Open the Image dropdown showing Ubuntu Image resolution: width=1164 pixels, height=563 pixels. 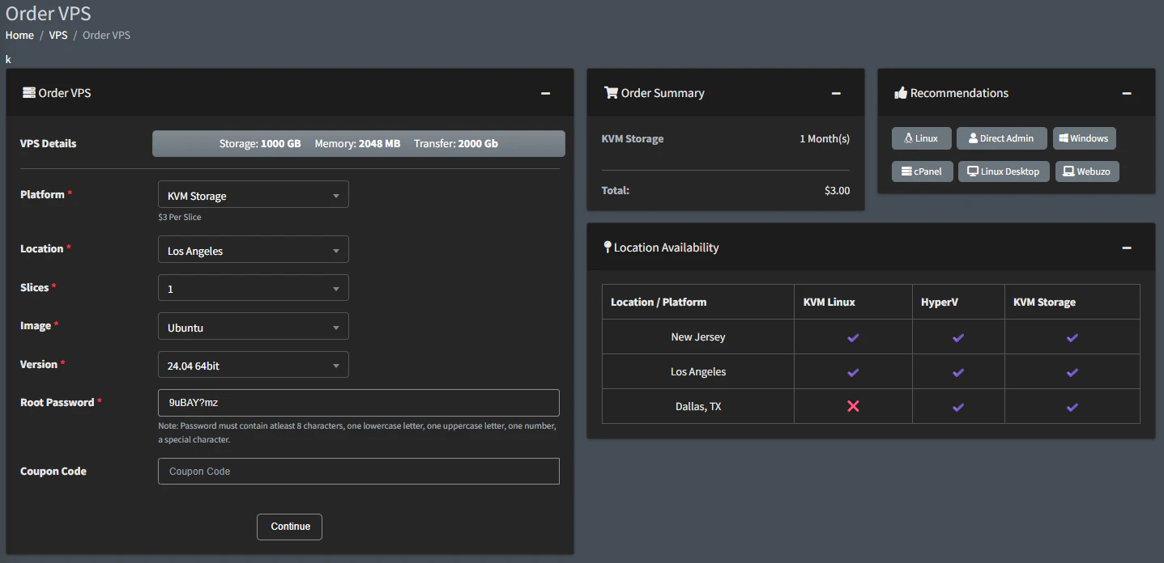tap(253, 328)
